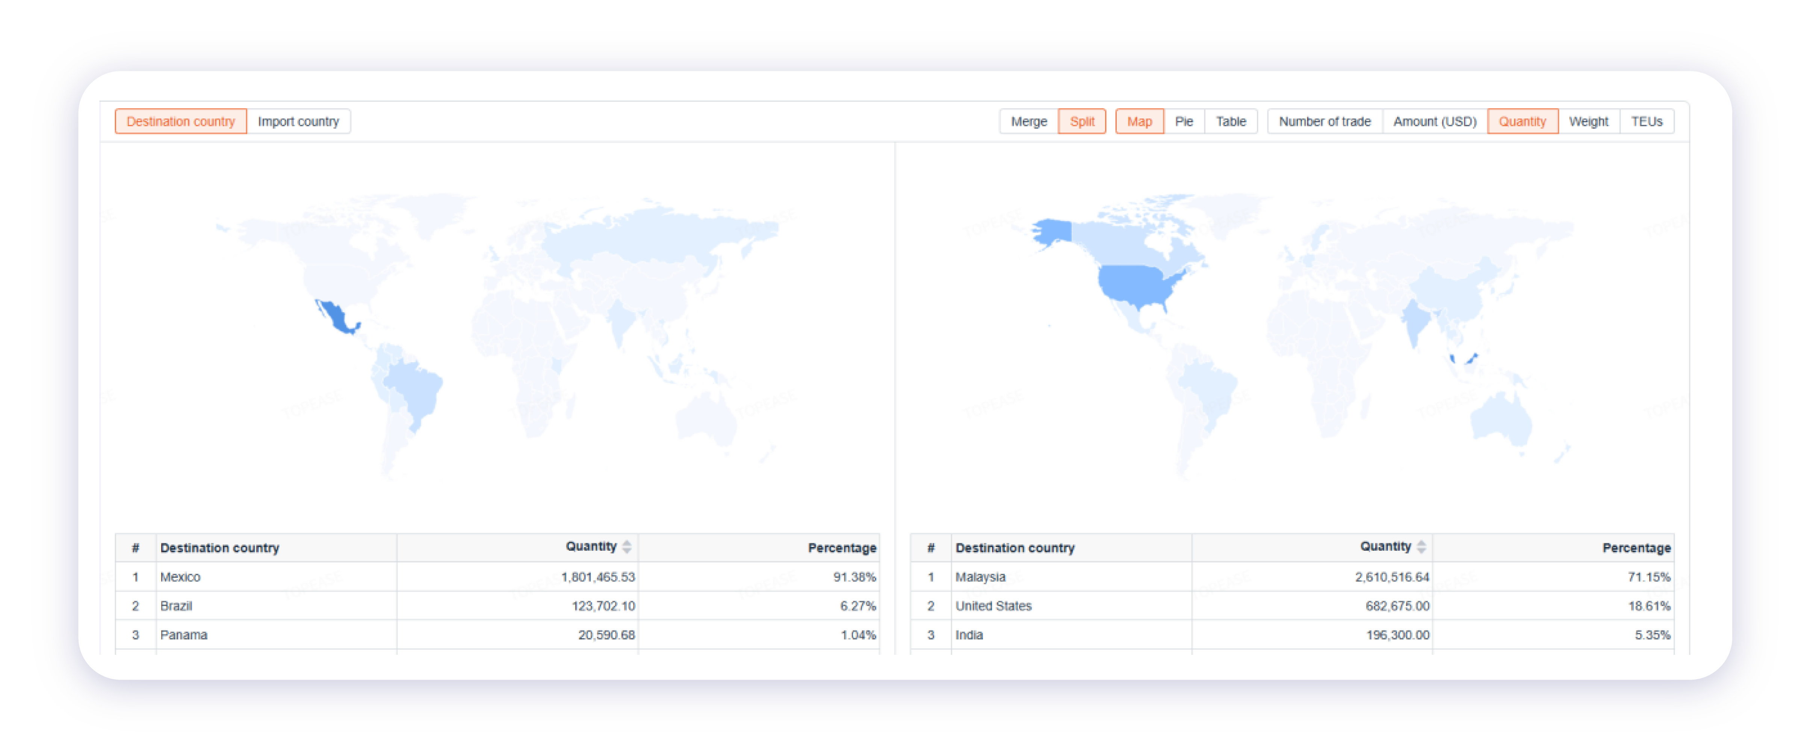Sort right table by Quantity arrows

click(1421, 547)
